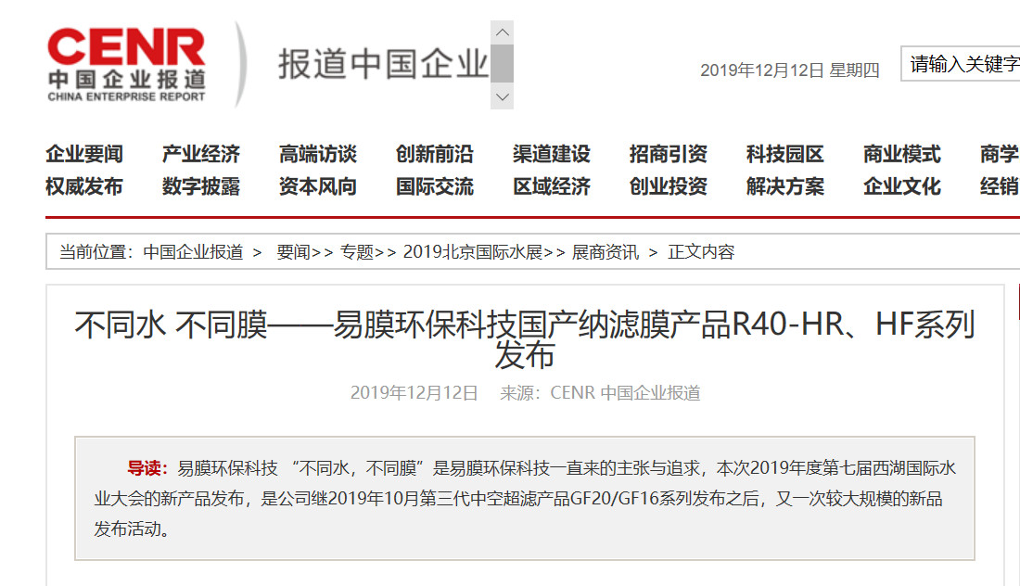
Task: Open 权威发布 in second nav row
Action: click(84, 186)
